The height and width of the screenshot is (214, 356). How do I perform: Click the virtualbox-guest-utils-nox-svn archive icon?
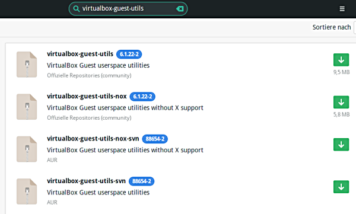tap(27, 149)
